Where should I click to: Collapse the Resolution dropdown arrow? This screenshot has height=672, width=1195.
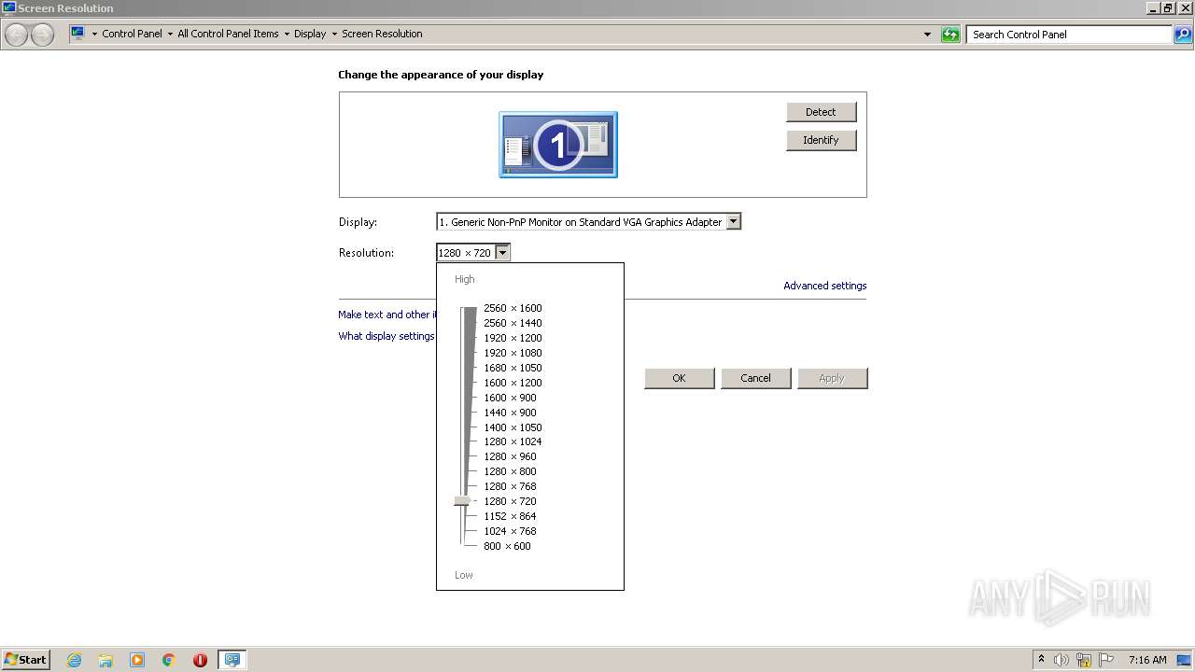[x=502, y=253]
